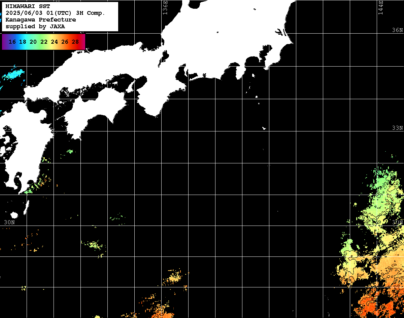
Task: Click the 30N latitude label at the left edge
Action: [x=9, y=223]
